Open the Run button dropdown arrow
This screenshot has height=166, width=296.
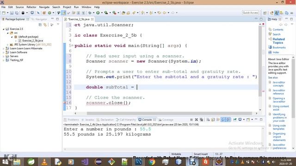pyautogui.click(x=102, y=13)
